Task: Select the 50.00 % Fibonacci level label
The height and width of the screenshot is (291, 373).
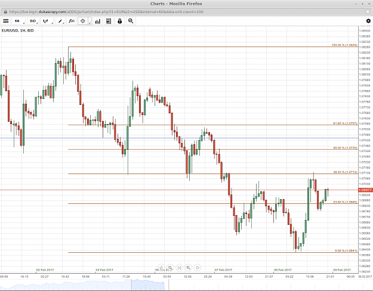Action: (345, 148)
